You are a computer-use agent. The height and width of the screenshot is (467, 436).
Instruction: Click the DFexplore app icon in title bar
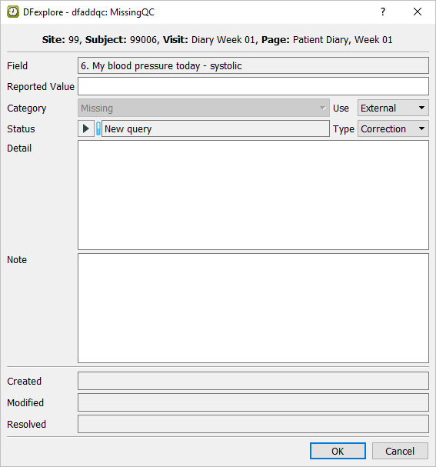click(x=13, y=12)
